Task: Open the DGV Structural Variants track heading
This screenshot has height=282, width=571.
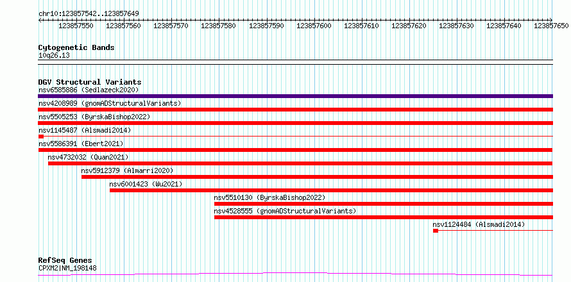Action: point(90,82)
